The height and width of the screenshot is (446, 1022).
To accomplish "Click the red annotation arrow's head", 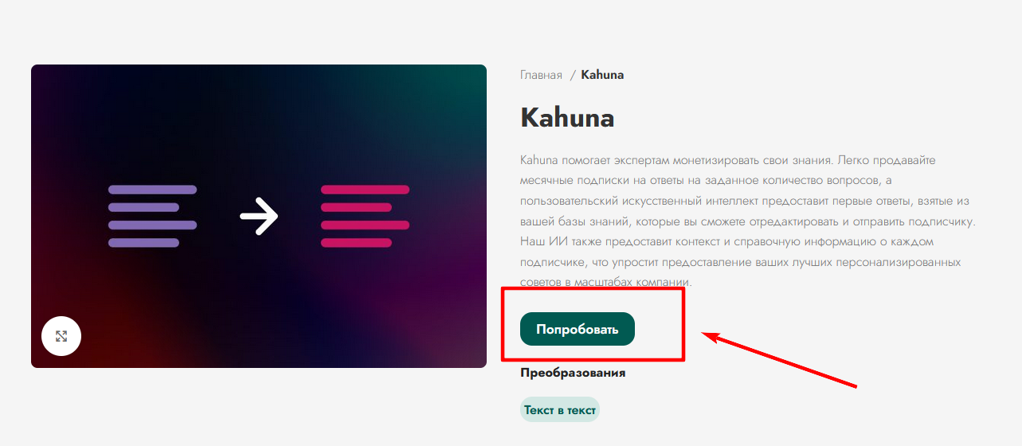I will click(x=706, y=334).
